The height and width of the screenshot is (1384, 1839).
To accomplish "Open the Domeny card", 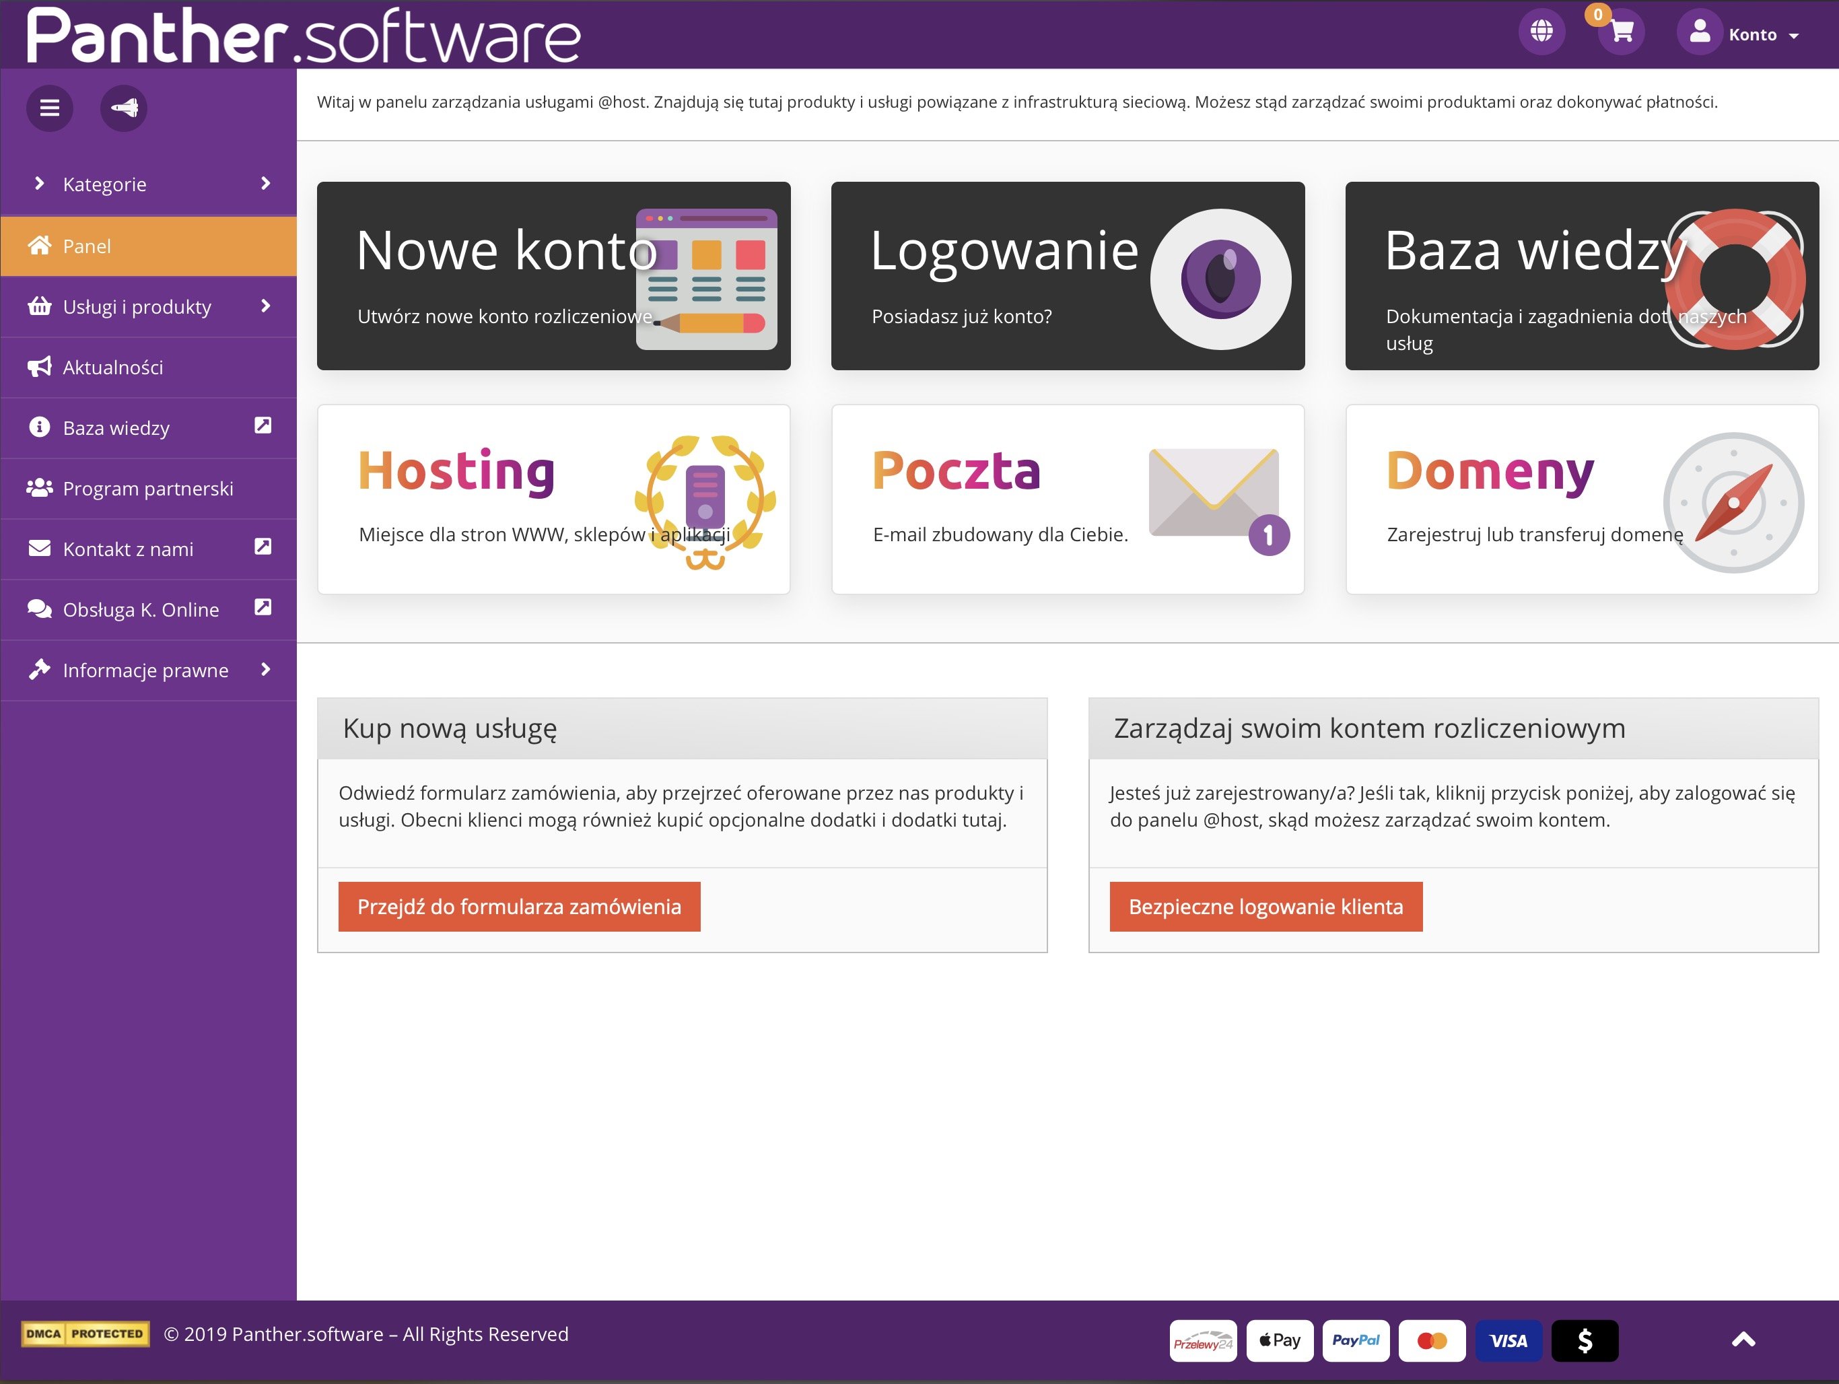I will click(1582, 499).
